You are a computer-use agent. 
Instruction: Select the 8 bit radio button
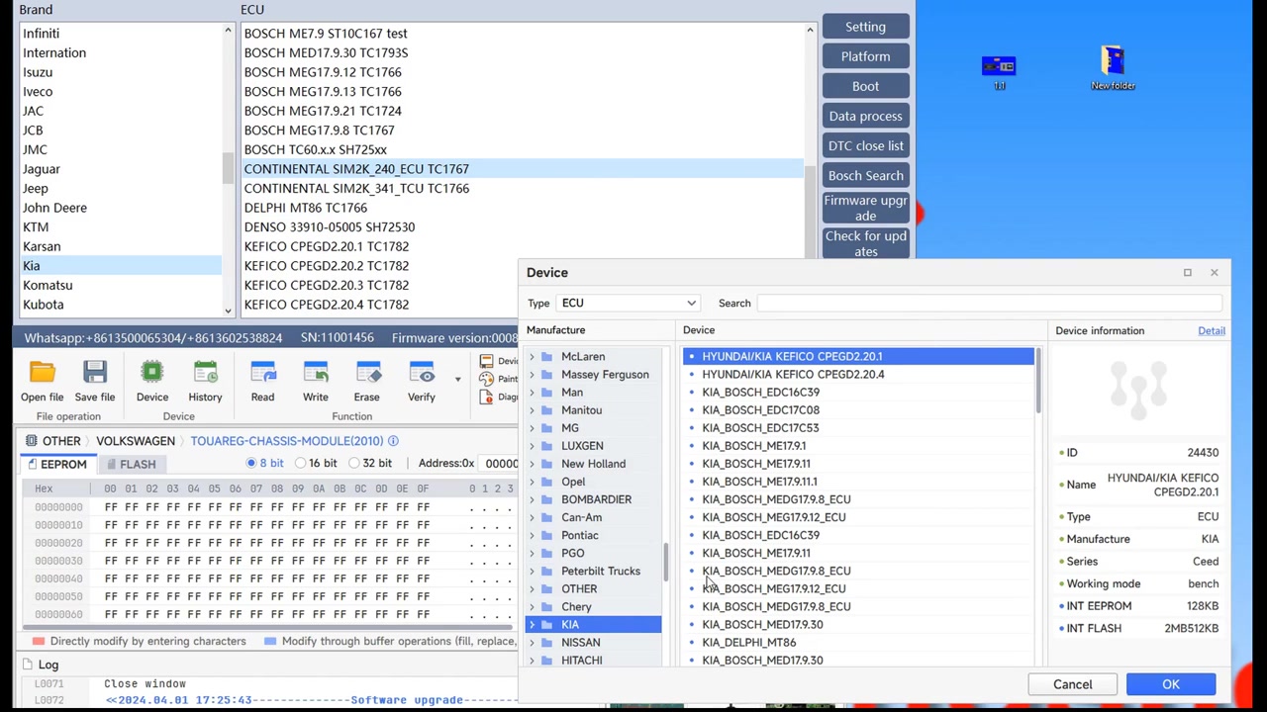pyautogui.click(x=250, y=463)
